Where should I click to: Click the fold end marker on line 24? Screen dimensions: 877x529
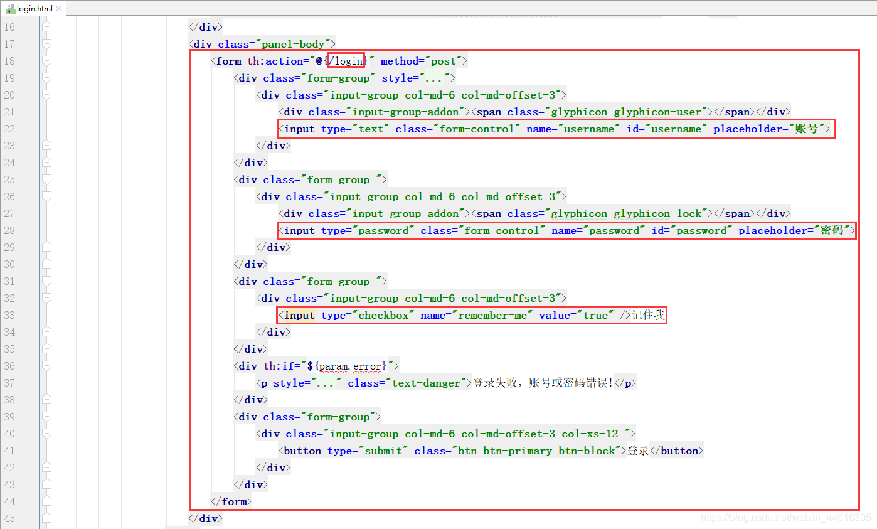coord(46,163)
